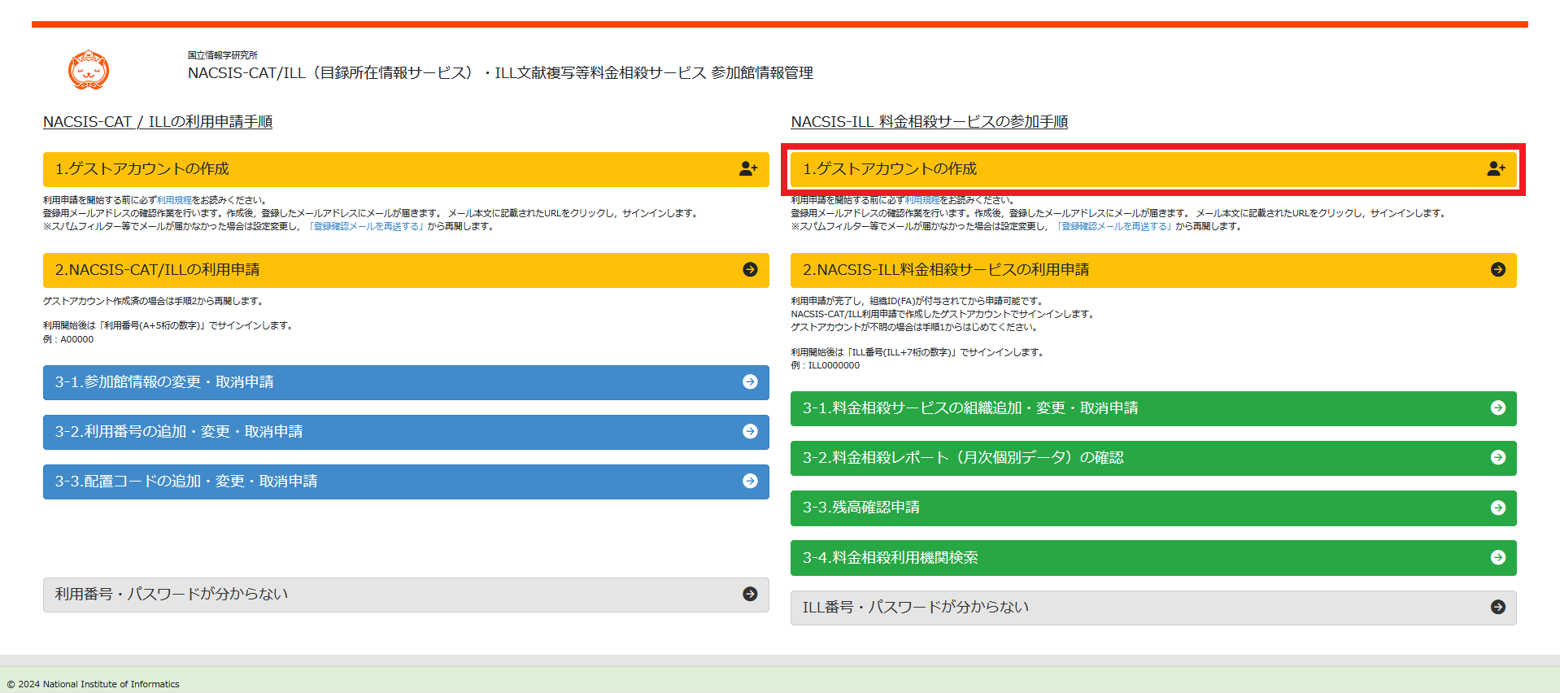Click arrow icon on 利用番号・パスワードが分からない
The width and height of the screenshot is (1560, 693).
[x=750, y=594]
